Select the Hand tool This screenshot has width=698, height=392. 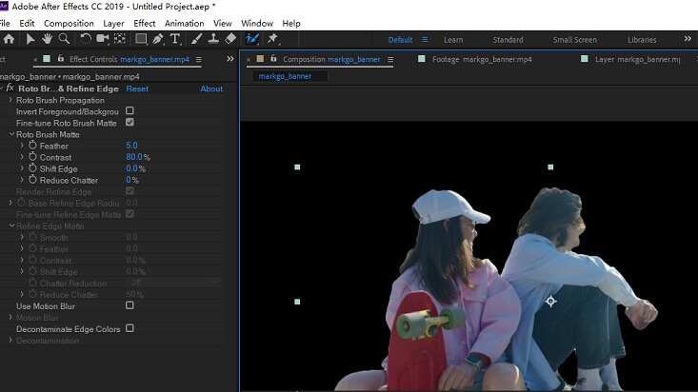47,39
